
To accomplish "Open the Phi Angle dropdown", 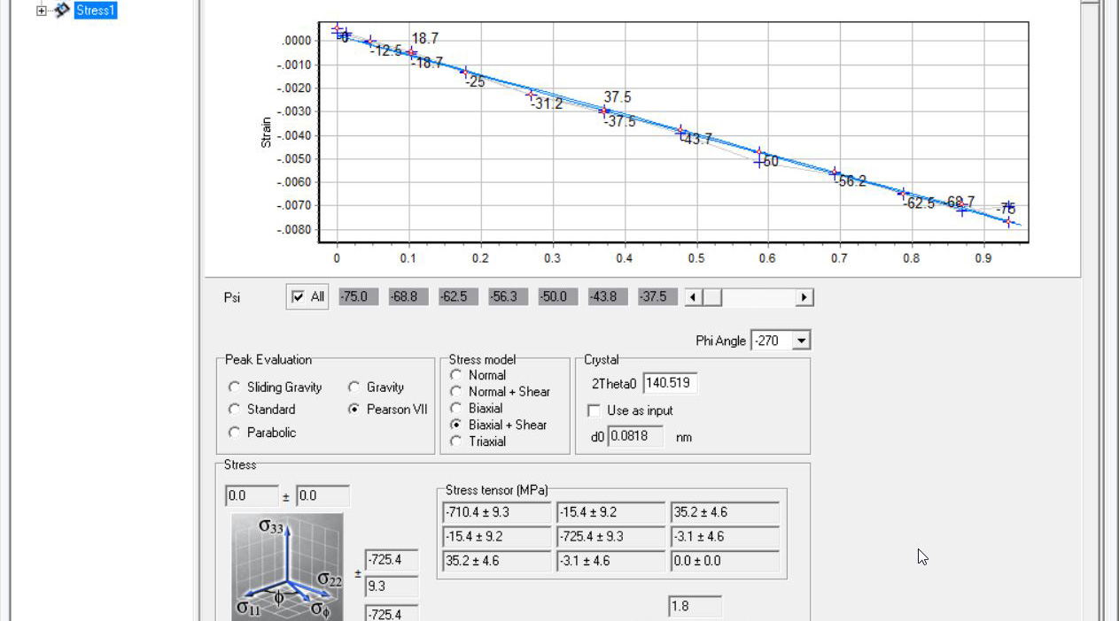I will pyautogui.click(x=800, y=340).
